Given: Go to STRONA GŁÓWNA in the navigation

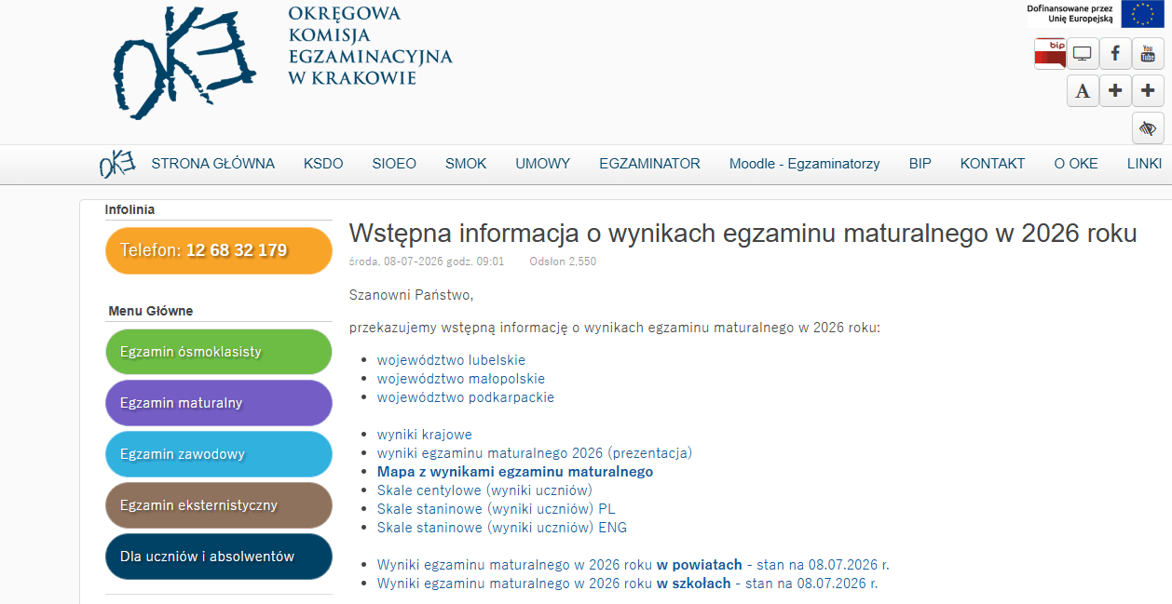Looking at the screenshot, I should point(213,164).
